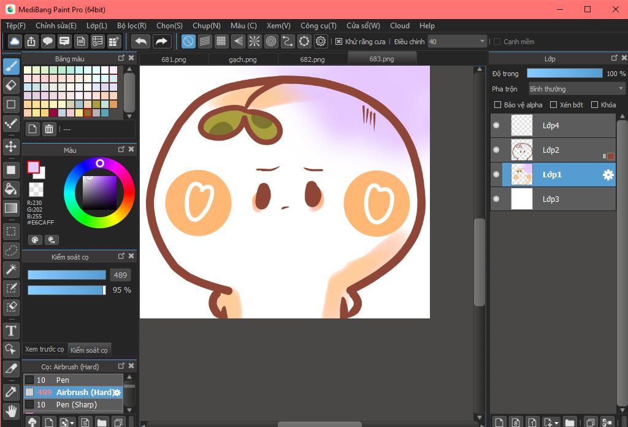This screenshot has height=427, width=628.
Task: Select the Move tool
Action: point(11,146)
